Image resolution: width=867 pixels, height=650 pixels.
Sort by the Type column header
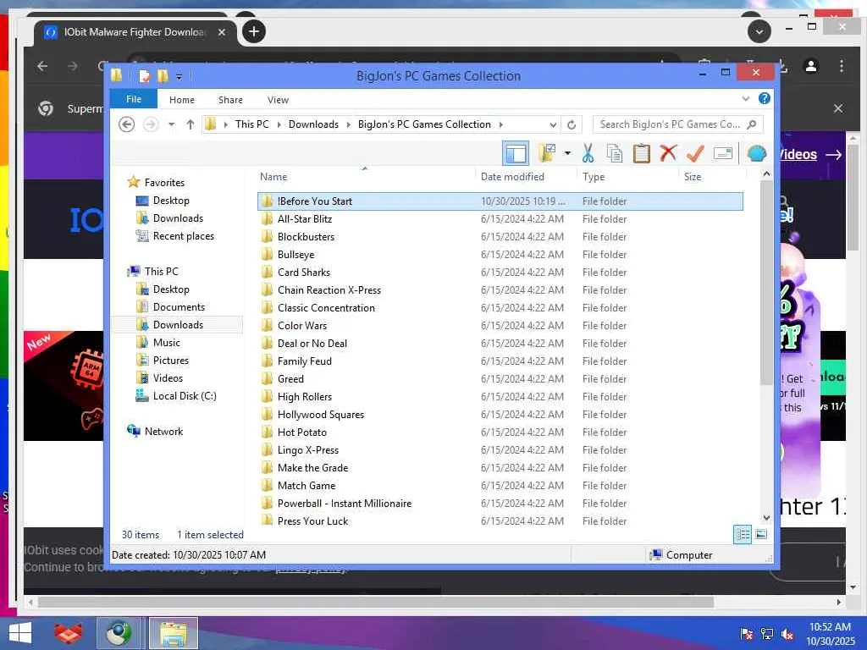(x=594, y=177)
